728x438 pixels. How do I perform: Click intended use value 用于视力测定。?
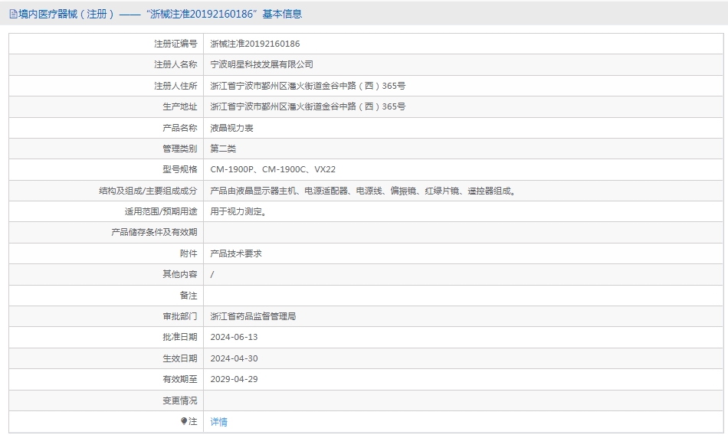pyautogui.click(x=239, y=211)
